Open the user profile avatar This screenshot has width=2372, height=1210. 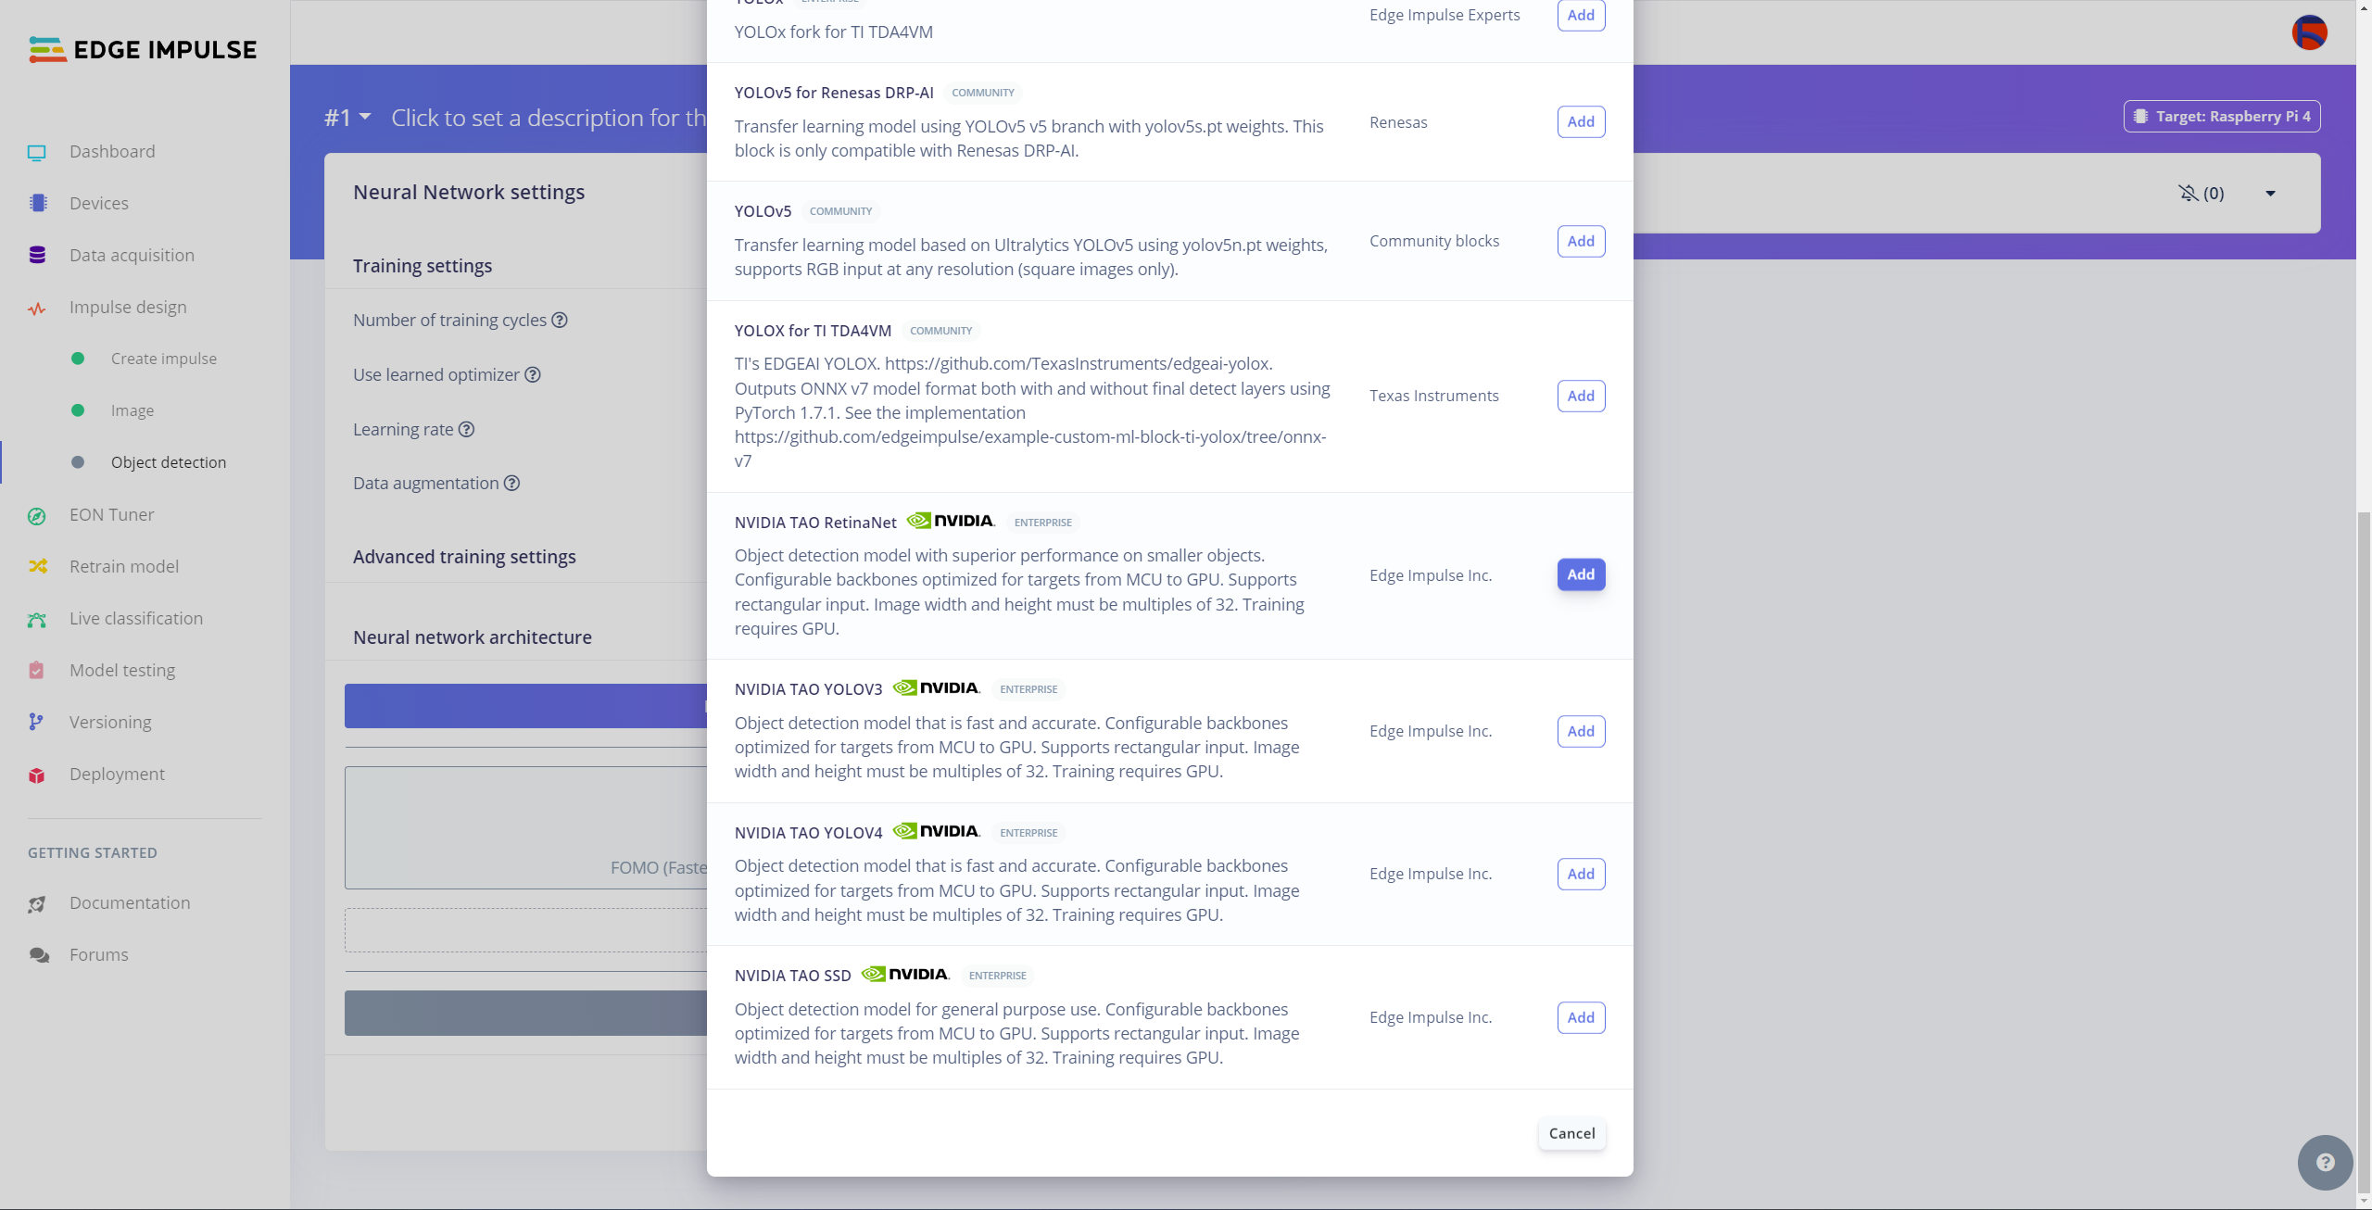(x=2309, y=33)
